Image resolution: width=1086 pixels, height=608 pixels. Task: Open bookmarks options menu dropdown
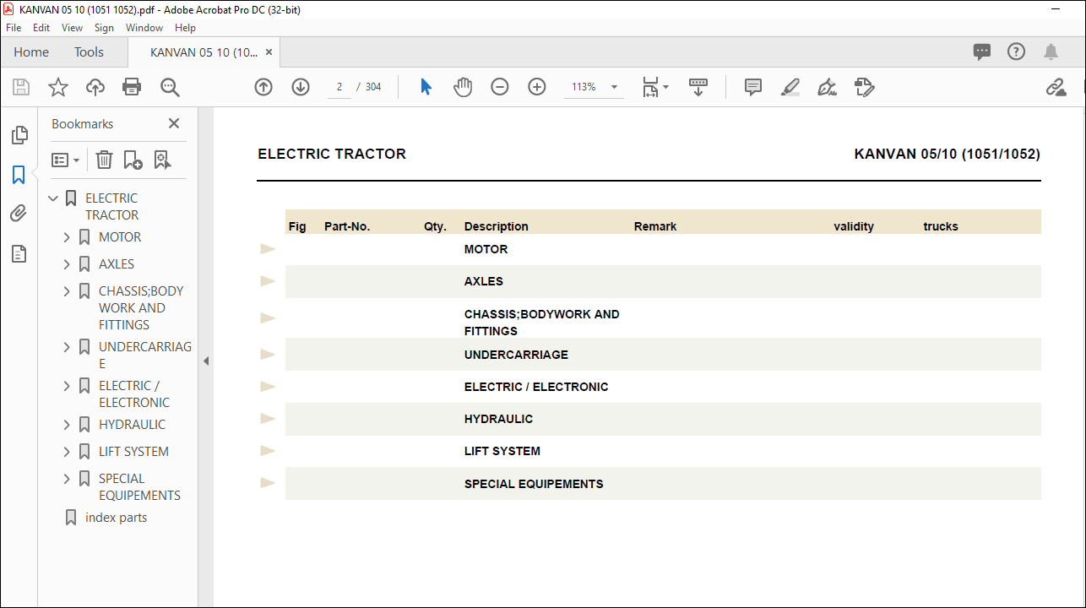point(65,160)
